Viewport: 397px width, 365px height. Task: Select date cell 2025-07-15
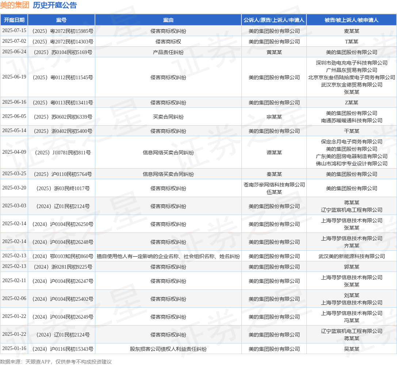[x=14, y=31]
